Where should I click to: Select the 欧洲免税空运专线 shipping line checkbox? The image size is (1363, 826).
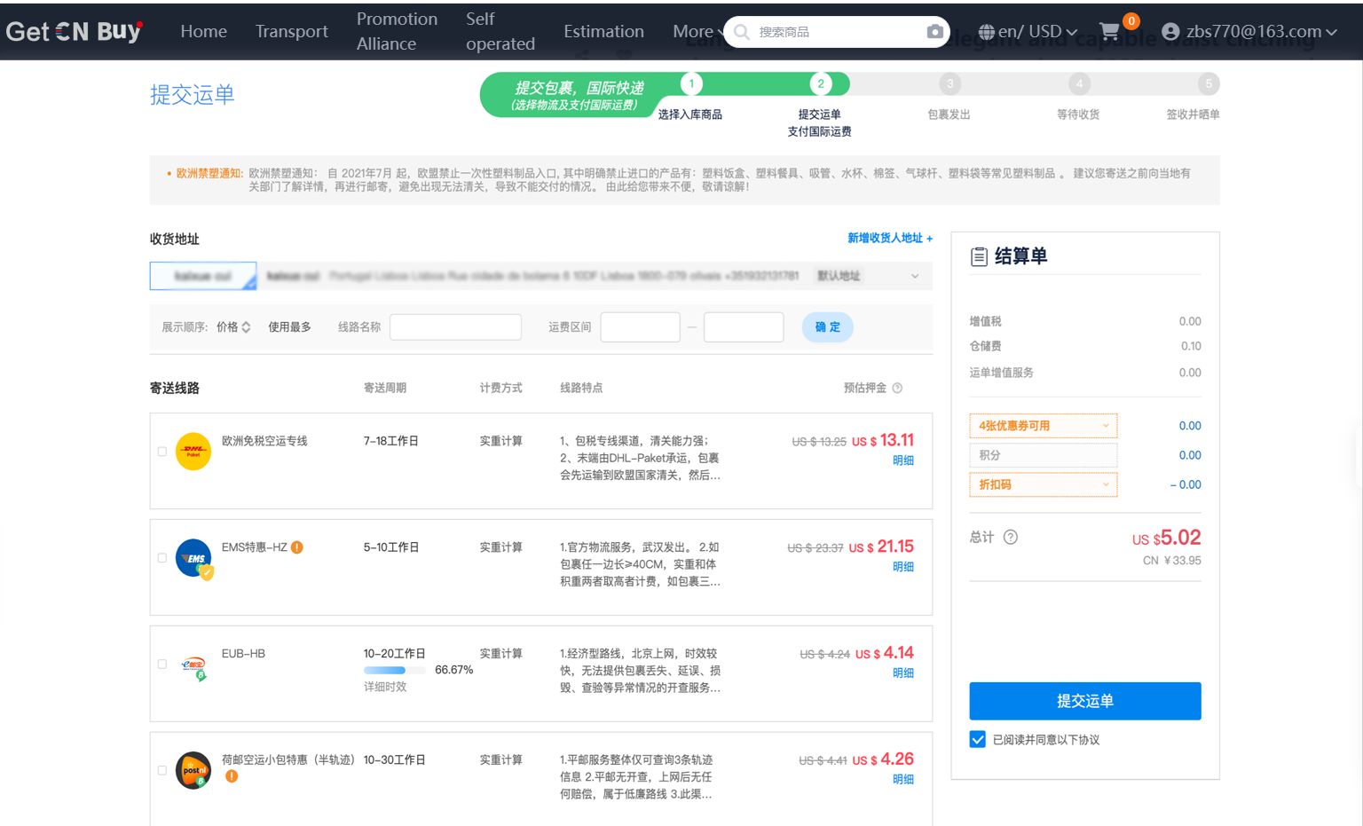point(162,452)
